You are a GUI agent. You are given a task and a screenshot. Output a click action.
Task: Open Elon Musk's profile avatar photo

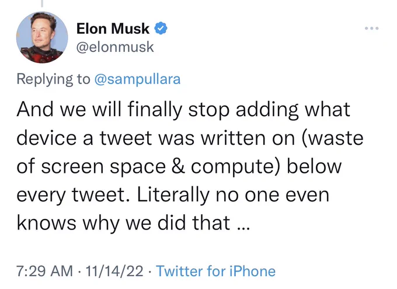point(42,37)
